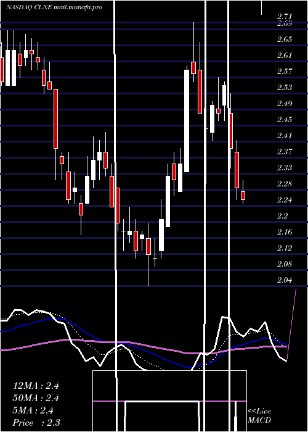Click the 2.16 price axis label

pos(285,231)
